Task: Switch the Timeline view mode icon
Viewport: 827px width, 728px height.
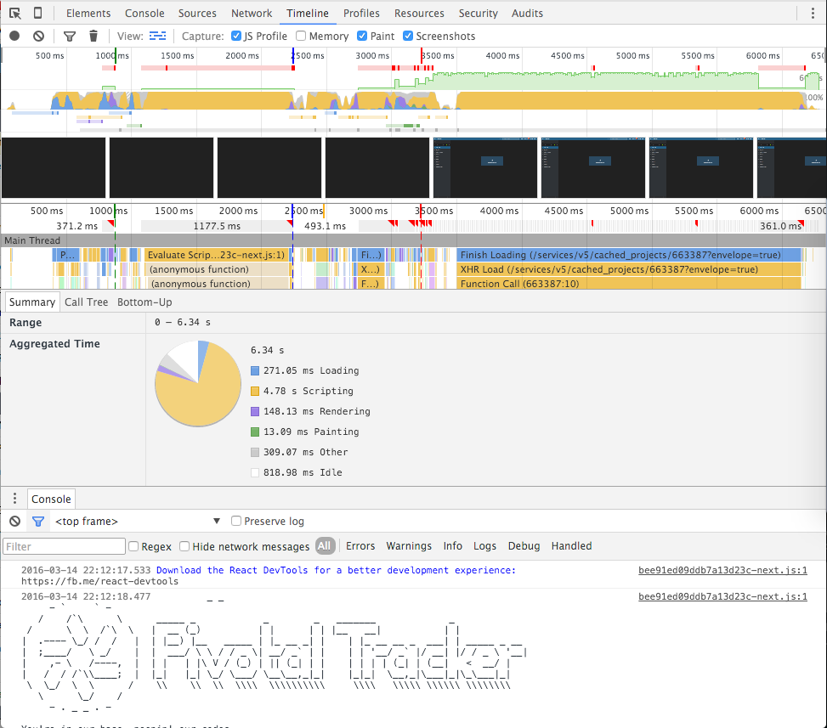Action: (x=157, y=36)
